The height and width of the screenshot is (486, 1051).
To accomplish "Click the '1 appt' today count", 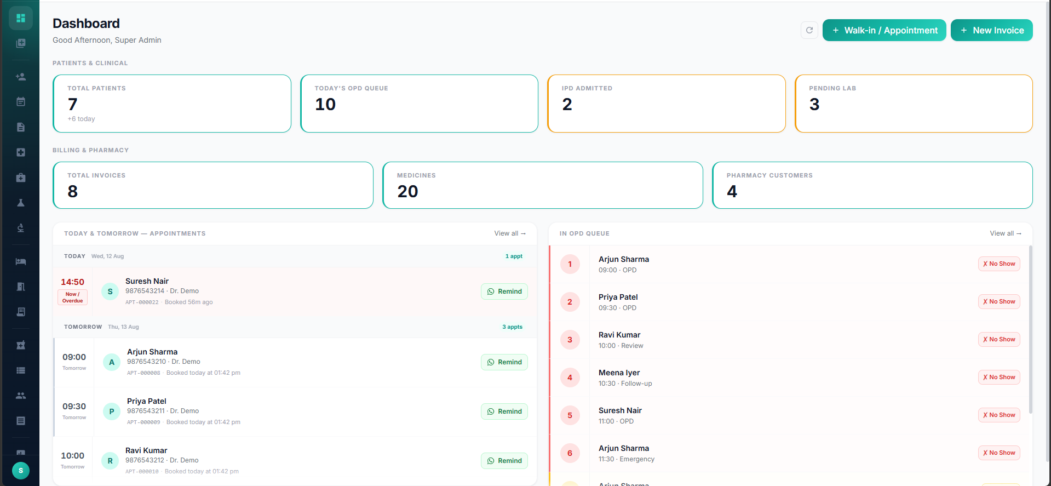I will [514, 256].
